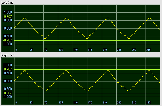Select time marker 210 in Right Out graph

(105, 102)
